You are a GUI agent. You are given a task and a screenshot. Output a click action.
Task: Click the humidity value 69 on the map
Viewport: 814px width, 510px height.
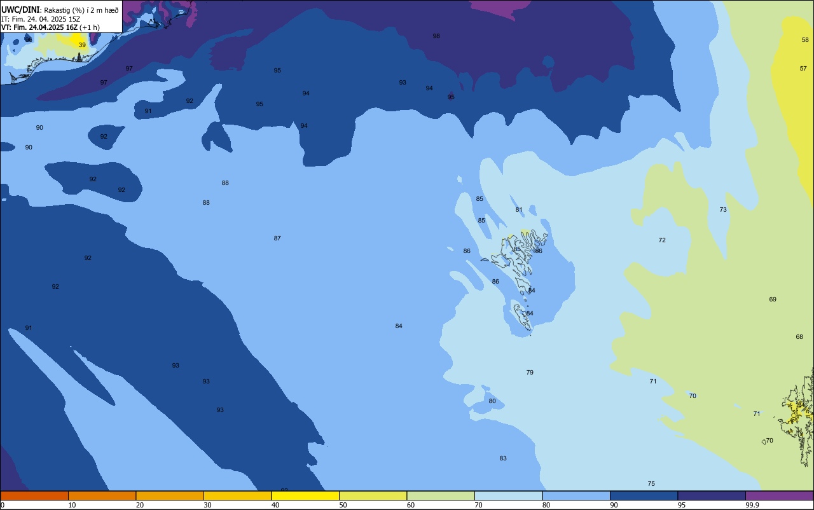[773, 300]
